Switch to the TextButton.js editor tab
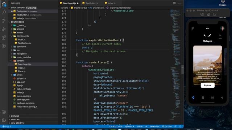The image size is (232, 130). (x=92, y=3)
